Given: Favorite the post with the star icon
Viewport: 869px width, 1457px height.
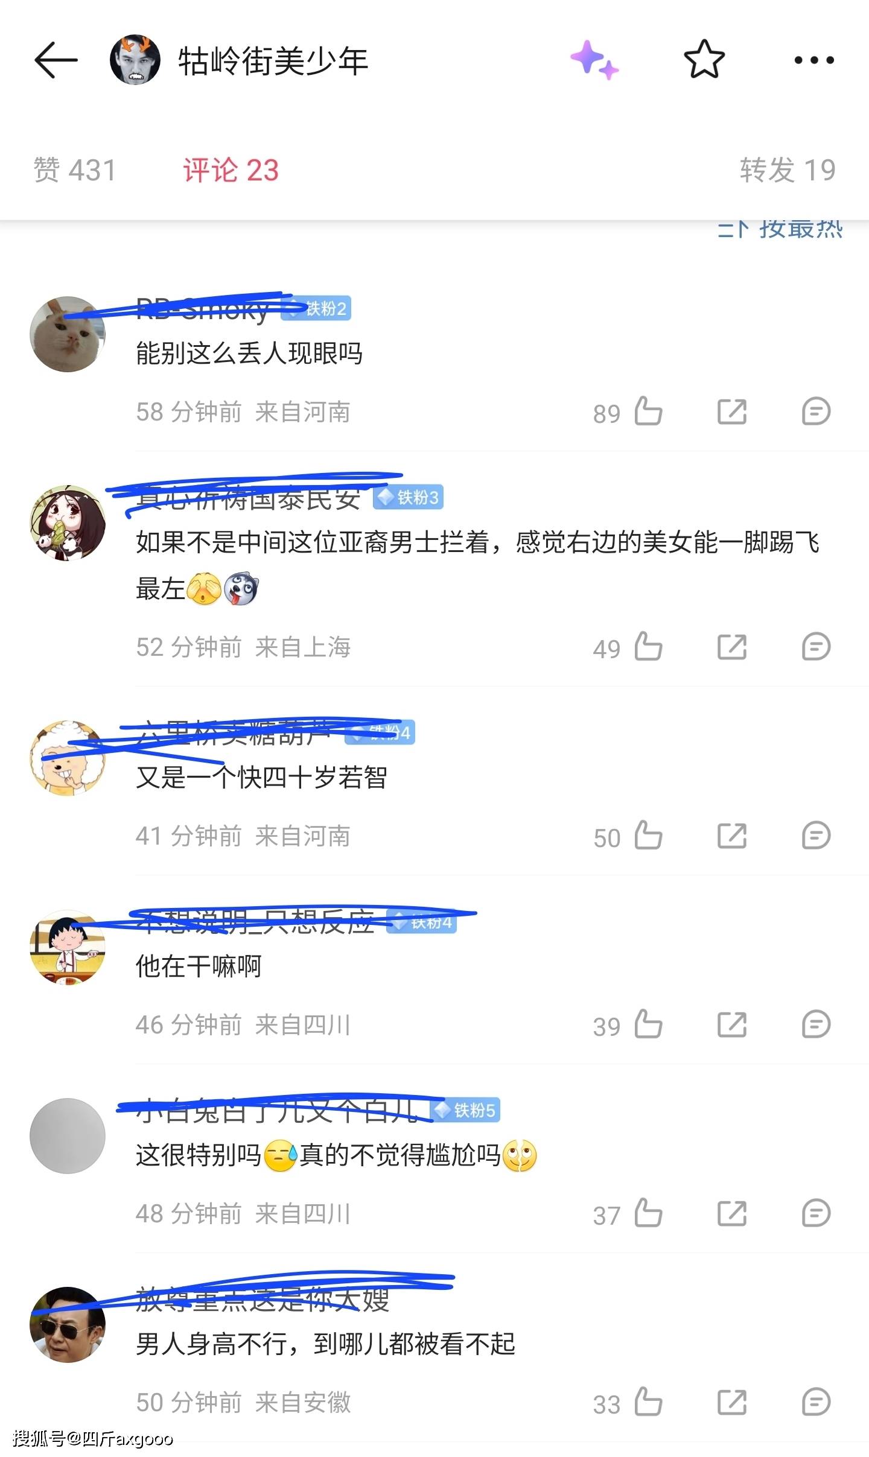Looking at the screenshot, I should [704, 59].
